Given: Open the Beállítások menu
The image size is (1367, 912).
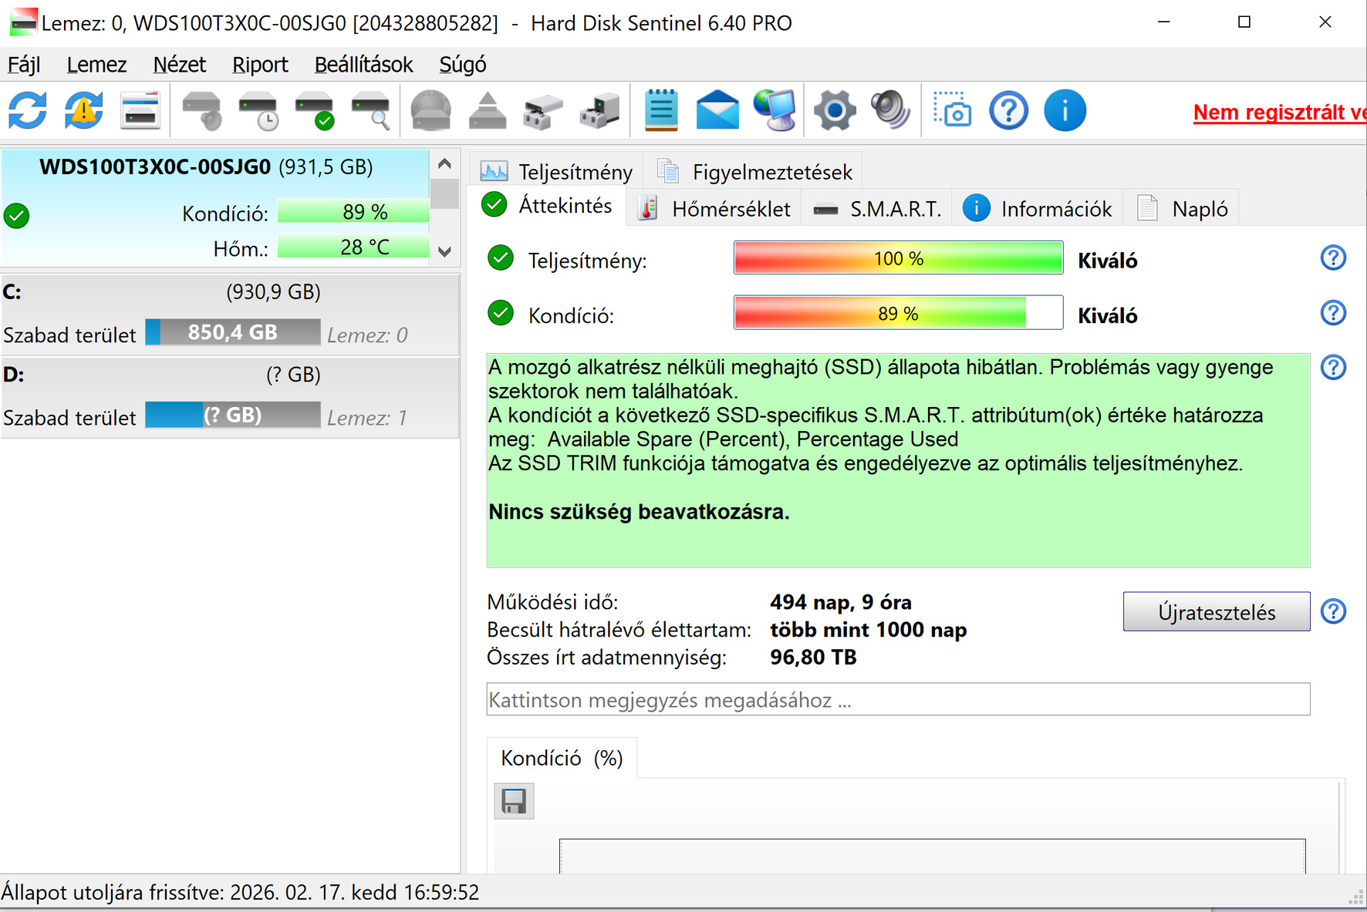Looking at the screenshot, I should click(x=363, y=65).
